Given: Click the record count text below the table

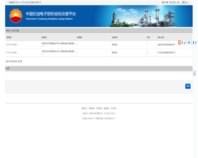Looking at the screenshot, I should pos(14,61).
